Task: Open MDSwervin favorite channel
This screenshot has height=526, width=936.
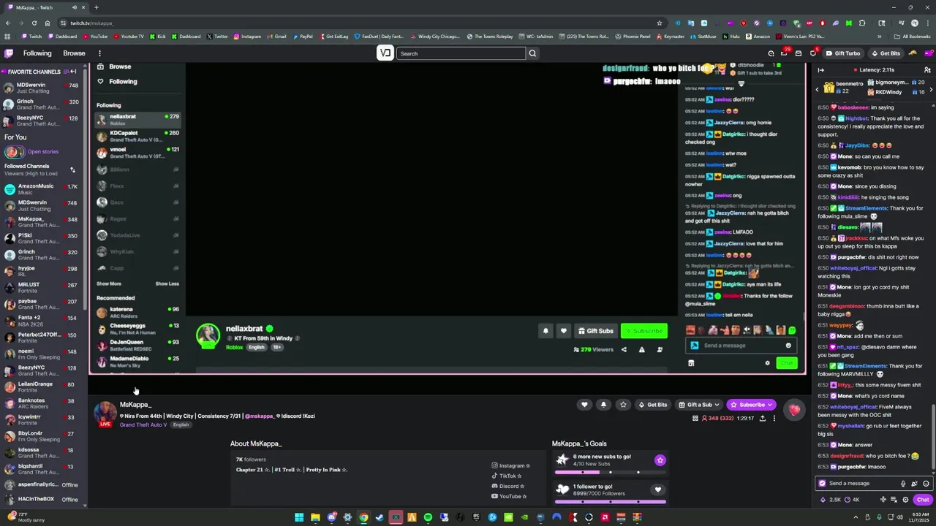Action: tap(40, 88)
